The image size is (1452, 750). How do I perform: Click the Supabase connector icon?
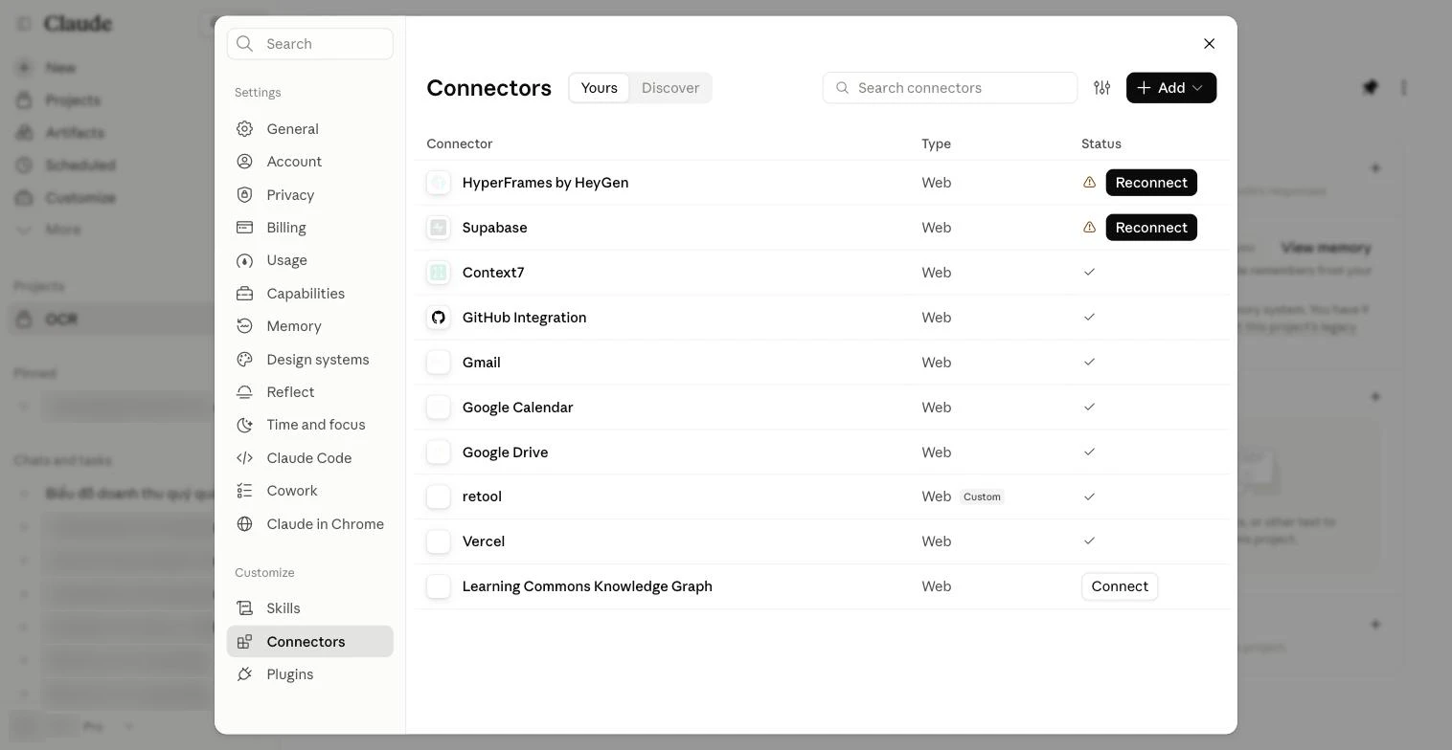[439, 228]
